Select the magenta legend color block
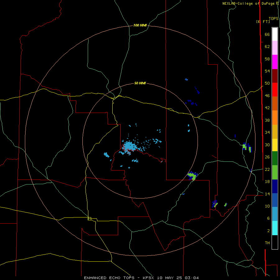This screenshot has height=280, width=280. point(275,62)
